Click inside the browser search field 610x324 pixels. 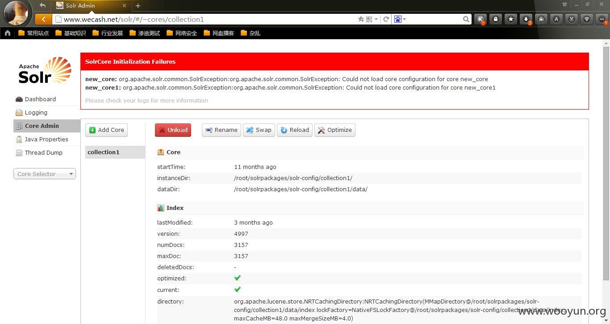[434, 19]
